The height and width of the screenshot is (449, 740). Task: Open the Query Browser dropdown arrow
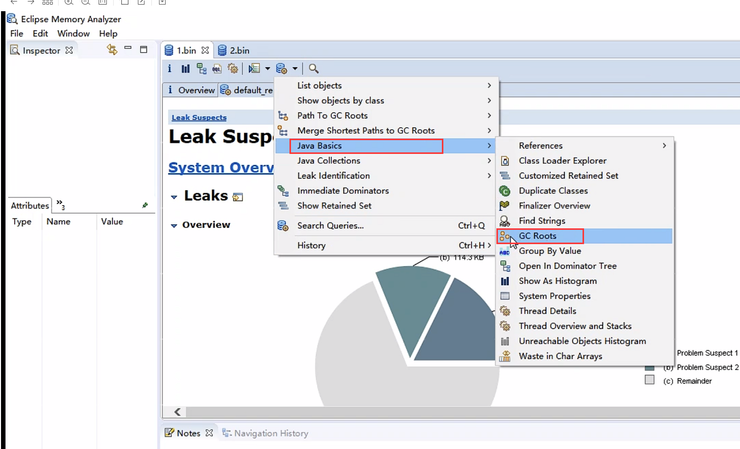point(295,68)
